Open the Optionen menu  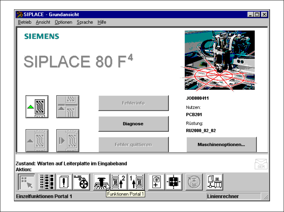(x=63, y=22)
